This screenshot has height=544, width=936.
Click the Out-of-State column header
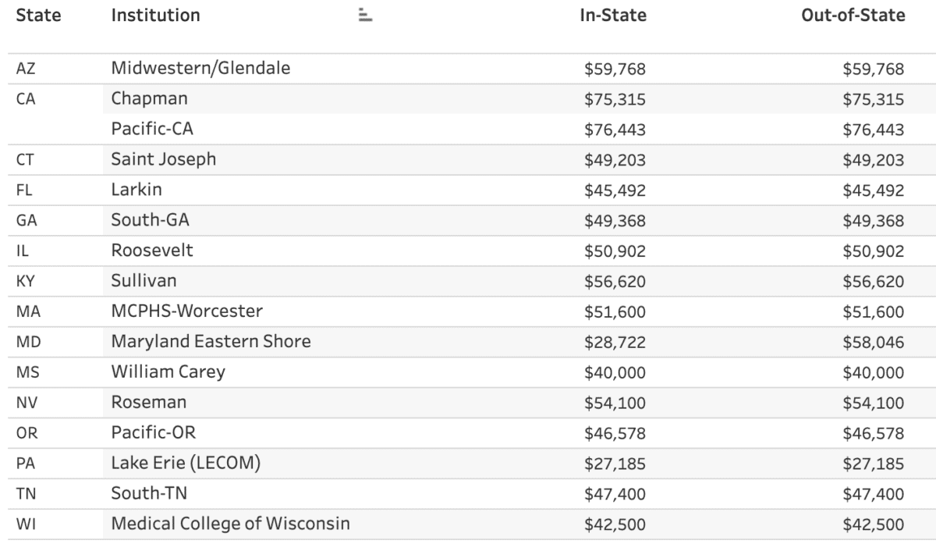853,15
